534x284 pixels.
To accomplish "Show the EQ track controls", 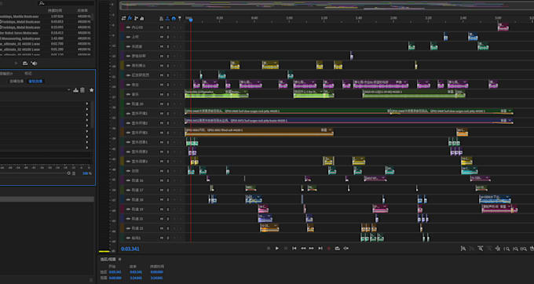I will tap(141, 18).
